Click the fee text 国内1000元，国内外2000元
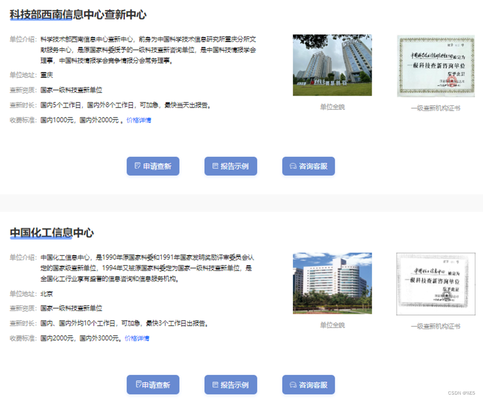This screenshot has width=483, height=400. (80, 120)
